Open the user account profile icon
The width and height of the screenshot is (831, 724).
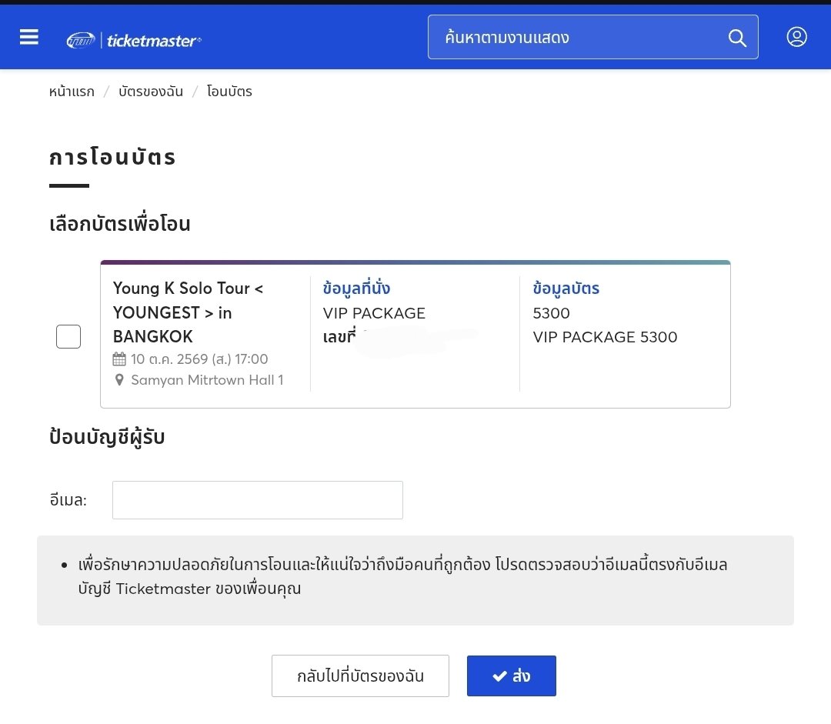click(x=796, y=37)
